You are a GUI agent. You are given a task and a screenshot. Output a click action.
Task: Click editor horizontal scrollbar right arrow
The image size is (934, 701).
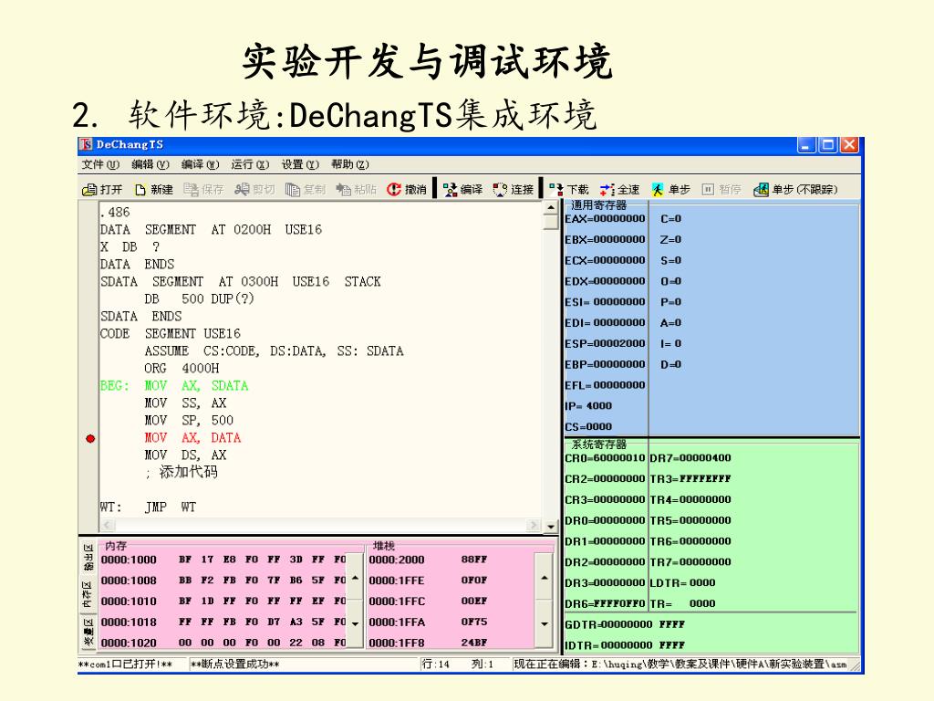pos(533,525)
